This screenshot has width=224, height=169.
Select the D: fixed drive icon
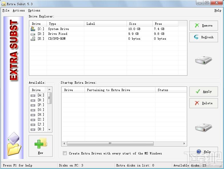pyautogui.click(x=33, y=34)
